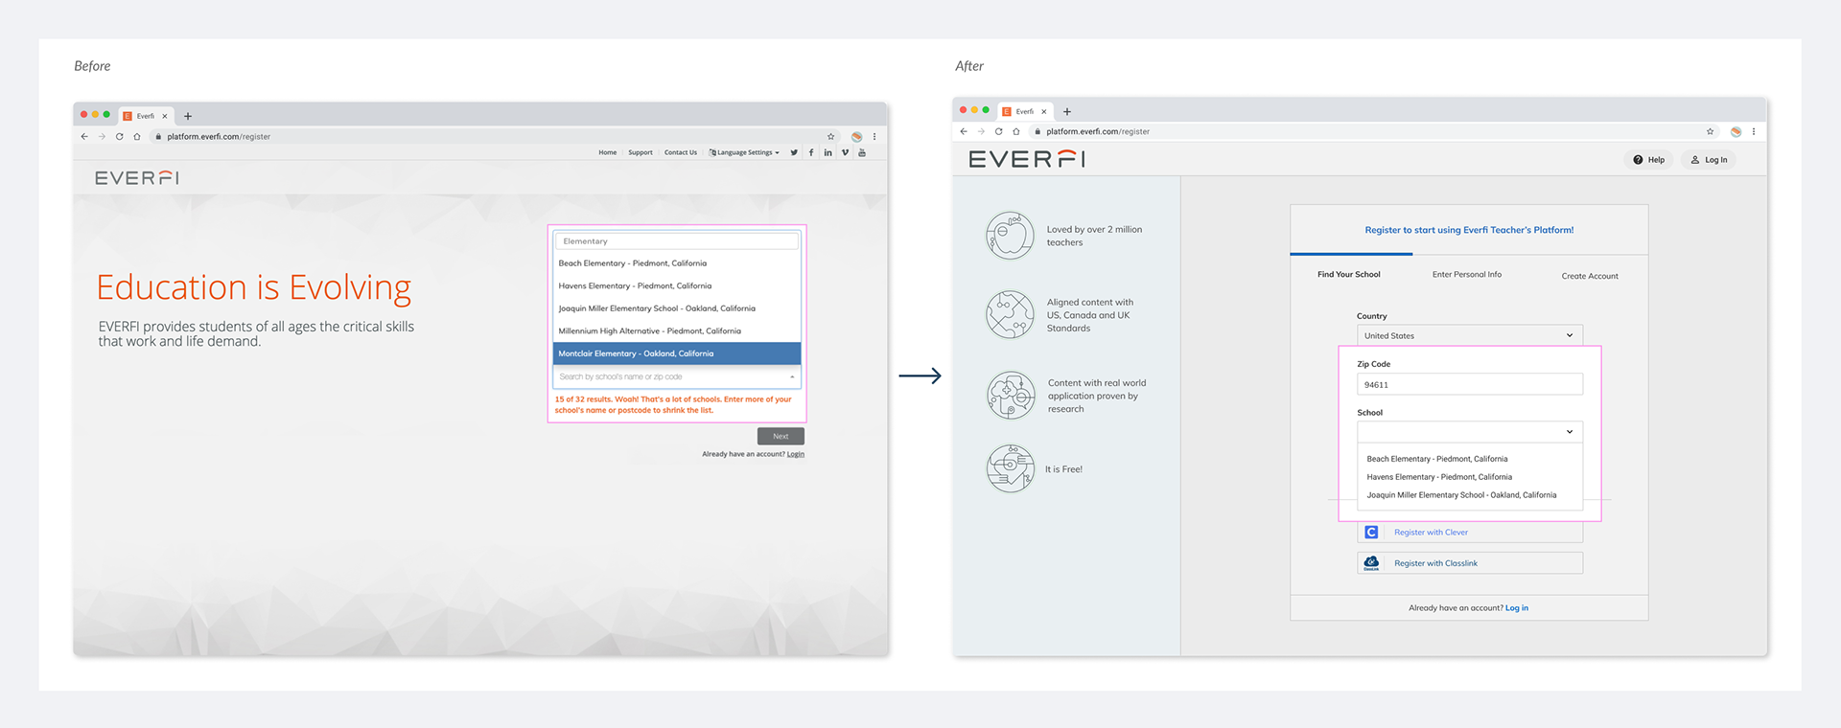Screen dimensions: 1841x728
Task: Reload page in After browser window
Action: [999, 131]
